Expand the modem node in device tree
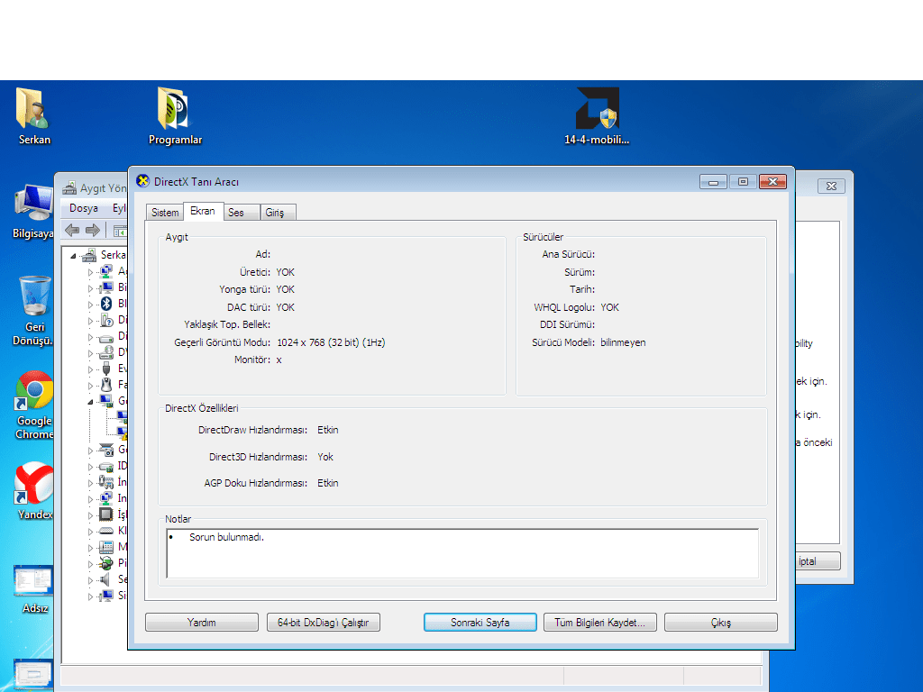Screen dimensions: 923x692 90,548
